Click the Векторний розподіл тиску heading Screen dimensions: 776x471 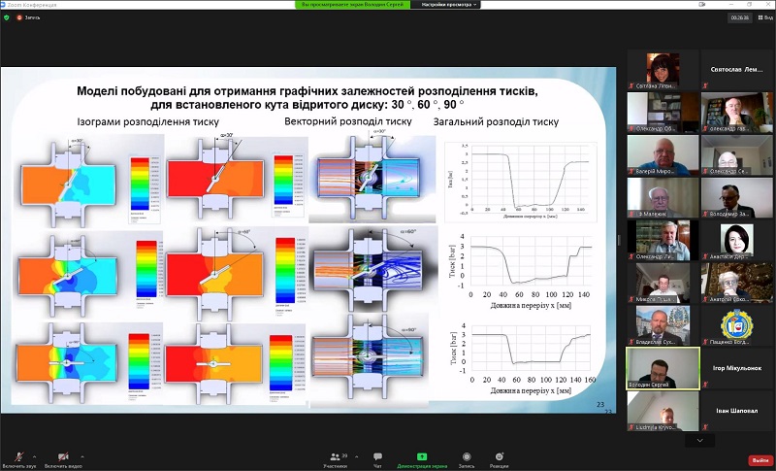pos(348,121)
